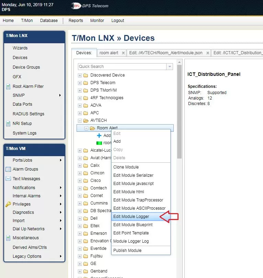The height and width of the screenshot is (278, 263).
Task: Expand the Cisco folder node
Action: click(80, 181)
